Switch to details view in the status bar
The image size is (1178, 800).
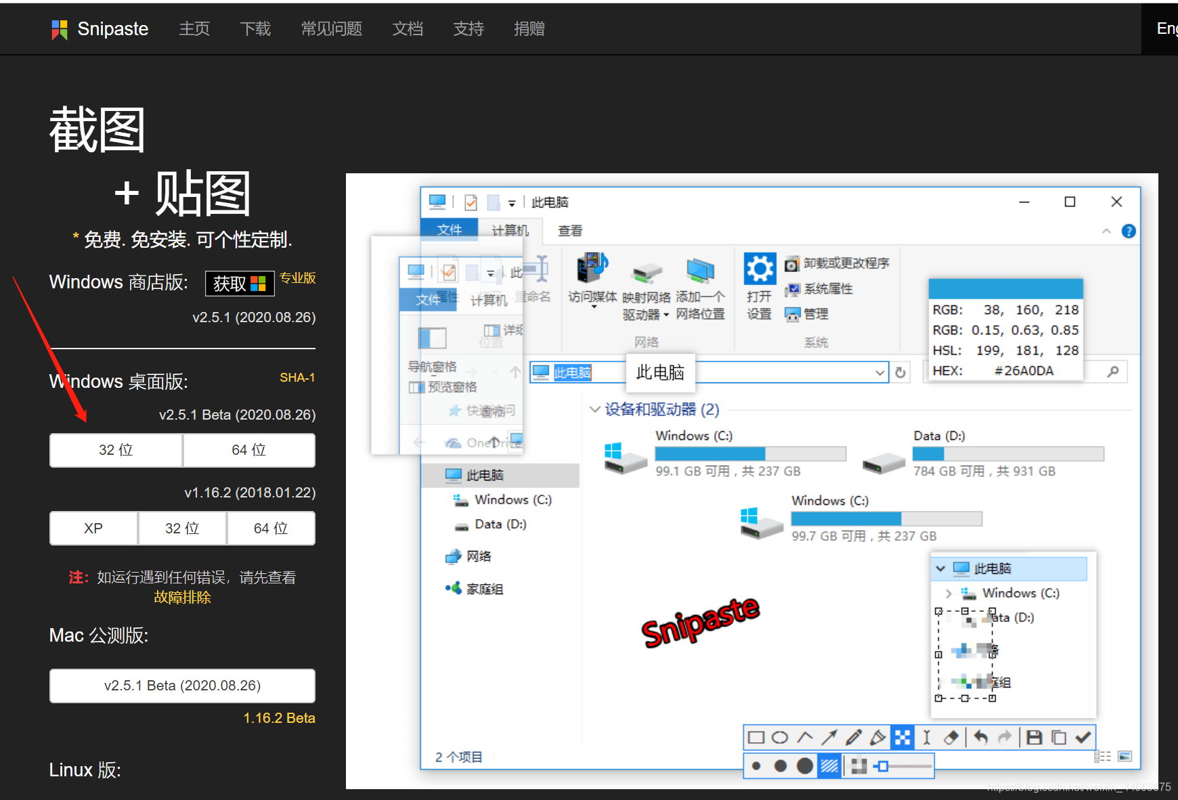[1103, 756]
